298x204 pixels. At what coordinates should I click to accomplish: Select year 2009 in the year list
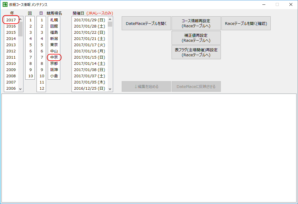[11, 70]
